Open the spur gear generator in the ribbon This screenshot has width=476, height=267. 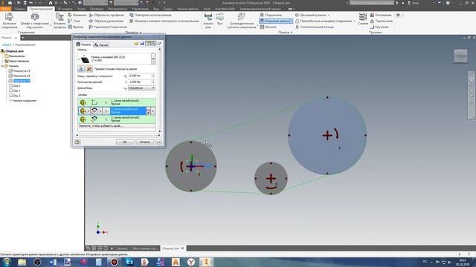point(242,21)
